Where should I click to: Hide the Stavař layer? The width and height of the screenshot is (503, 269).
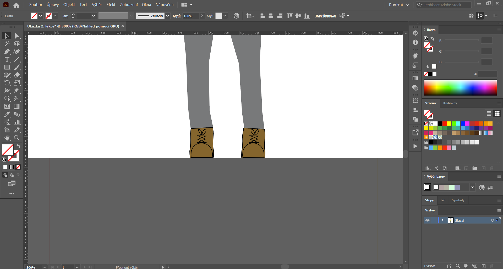click(x=428, y=220)
